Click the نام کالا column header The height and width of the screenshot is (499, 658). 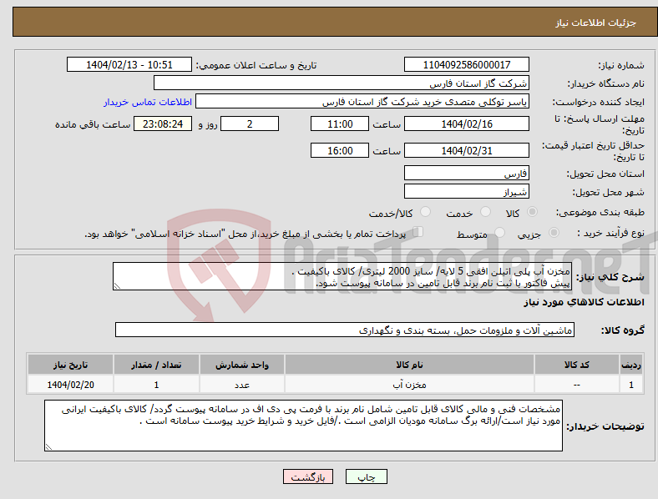click(x=409, y=365)
